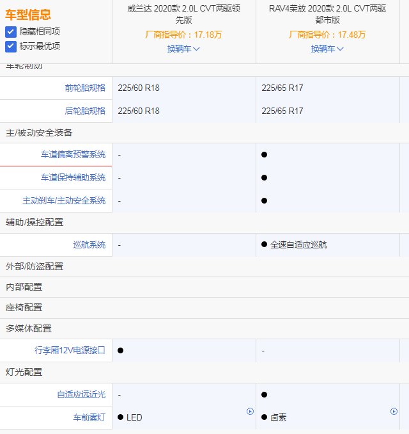This screenshot has height=434, width=409.
Task: Click the 行李厢12V电源接口 link
Action: click(70, 350)
